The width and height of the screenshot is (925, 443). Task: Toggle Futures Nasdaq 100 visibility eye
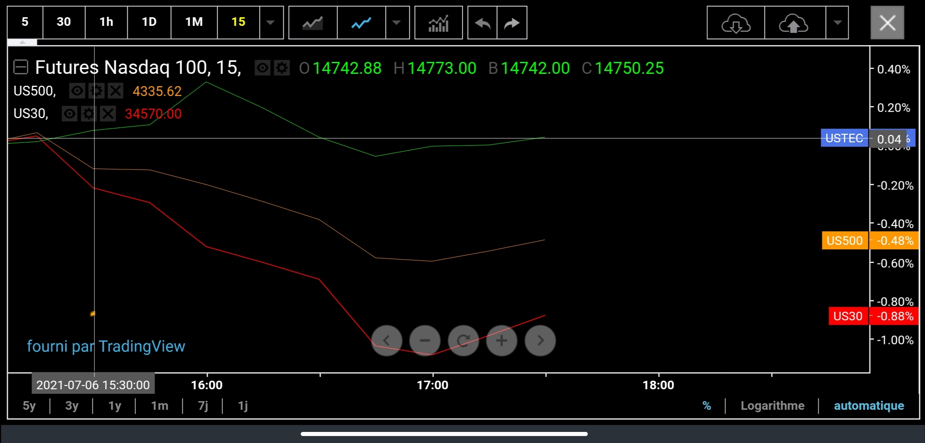[x=262, y=68]
